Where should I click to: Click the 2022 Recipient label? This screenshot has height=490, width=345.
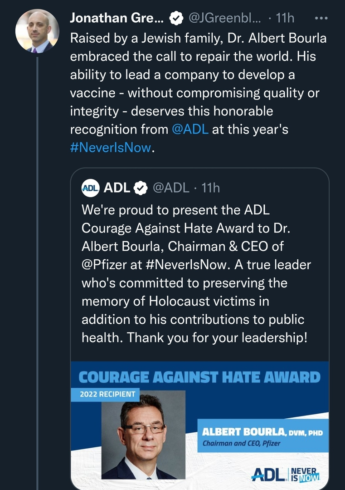tap(107, 394)
